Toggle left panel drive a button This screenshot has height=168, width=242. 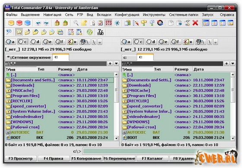tap(10, 42)
